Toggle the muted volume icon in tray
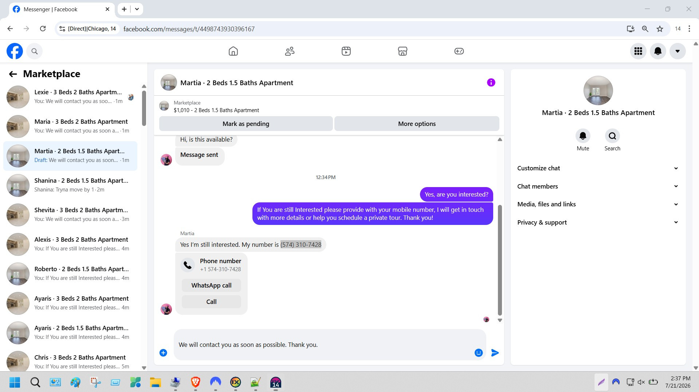This screenshot has width=699, height=392. tap(641, 382)
